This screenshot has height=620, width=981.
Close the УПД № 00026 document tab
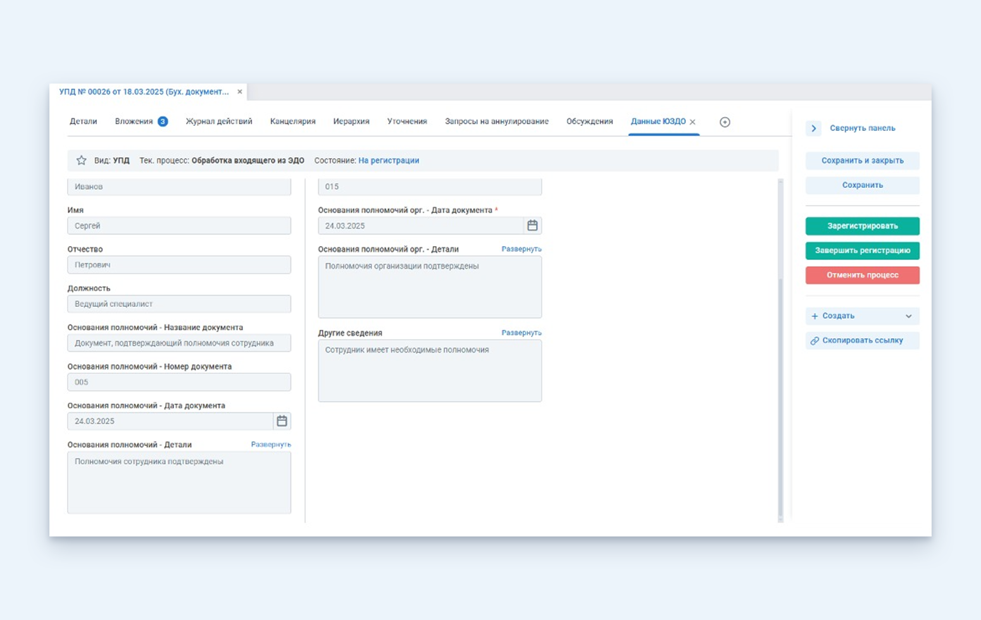(240, 92)
